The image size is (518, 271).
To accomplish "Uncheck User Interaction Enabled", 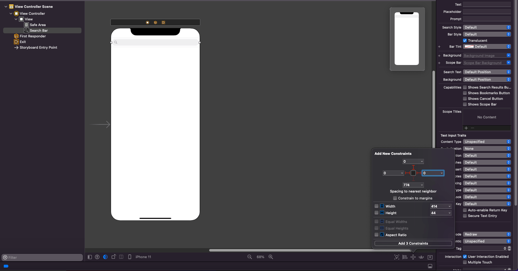I will [465, 257].
